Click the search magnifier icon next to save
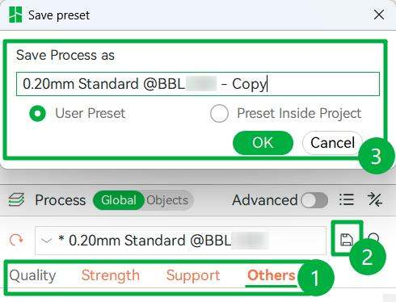 click(374, 237)
